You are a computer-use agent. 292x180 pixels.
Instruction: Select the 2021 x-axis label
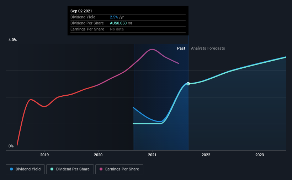[152, 155]
